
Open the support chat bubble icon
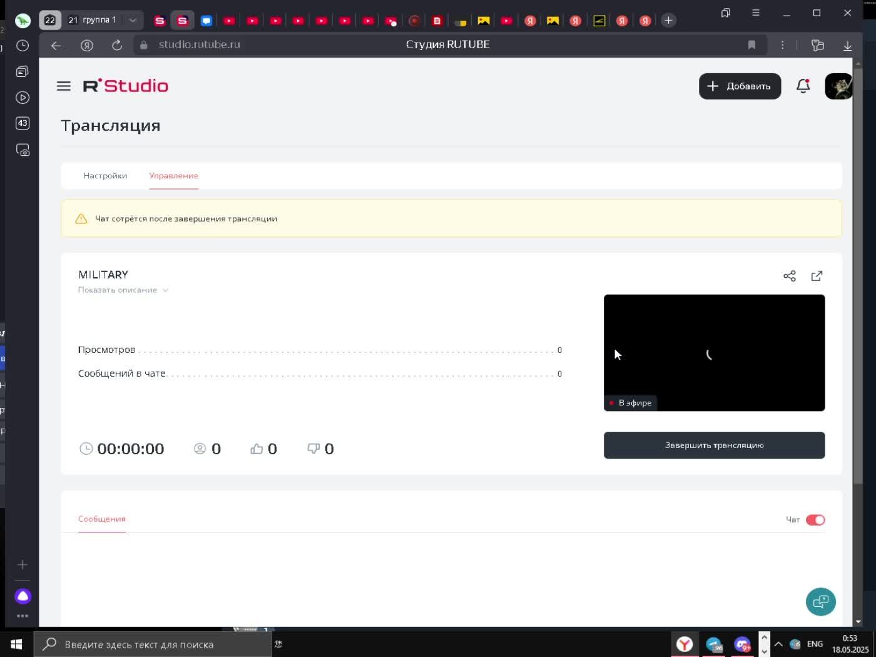point(820,602)
